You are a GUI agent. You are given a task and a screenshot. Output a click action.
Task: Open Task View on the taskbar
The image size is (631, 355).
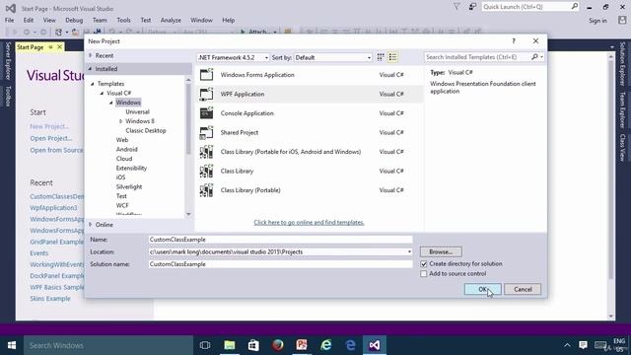point(205,345)
